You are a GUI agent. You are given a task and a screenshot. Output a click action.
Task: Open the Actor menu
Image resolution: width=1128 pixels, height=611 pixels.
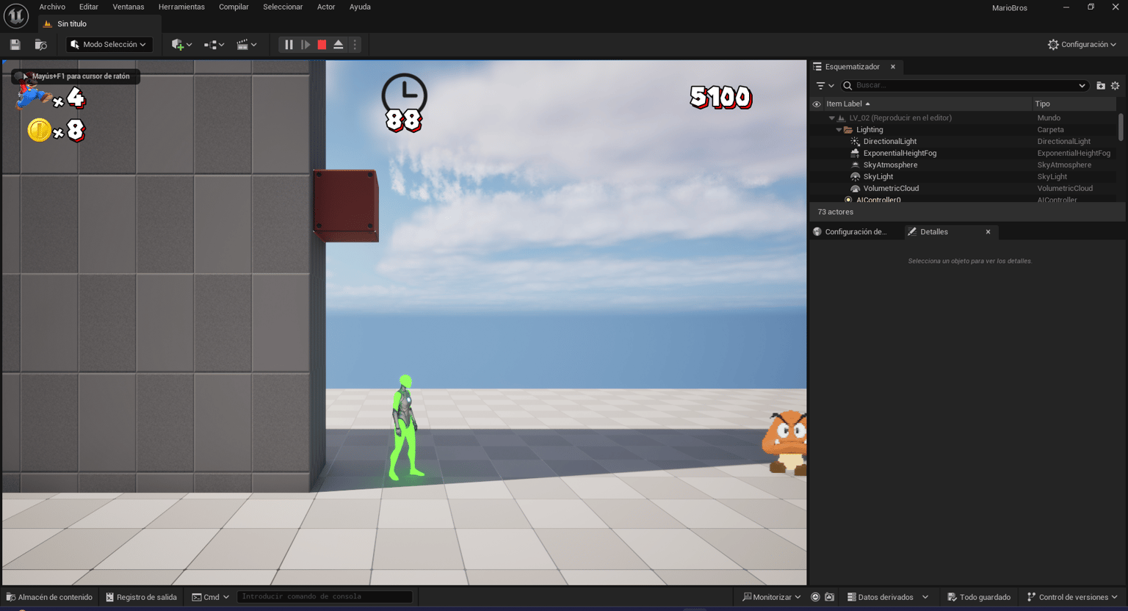326,7
